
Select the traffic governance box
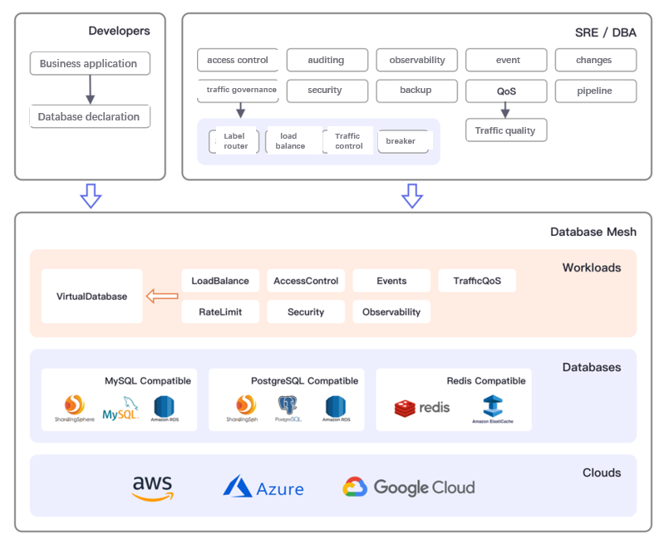(x=238, y=91)
